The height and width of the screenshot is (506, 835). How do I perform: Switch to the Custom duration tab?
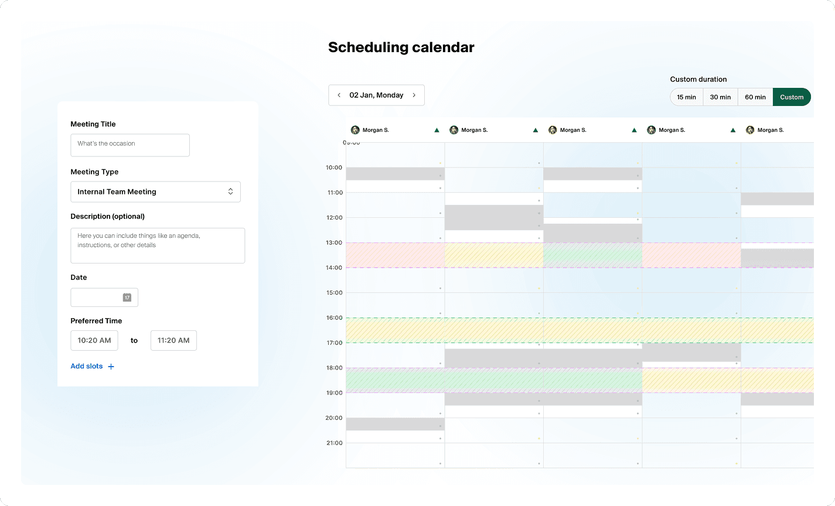click(x=792, y=97)
